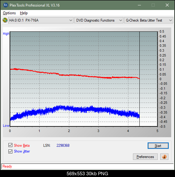175x177 pixels.
Task: Click the disc icon beside the drive selector
Action: click(x=5, y=20)
